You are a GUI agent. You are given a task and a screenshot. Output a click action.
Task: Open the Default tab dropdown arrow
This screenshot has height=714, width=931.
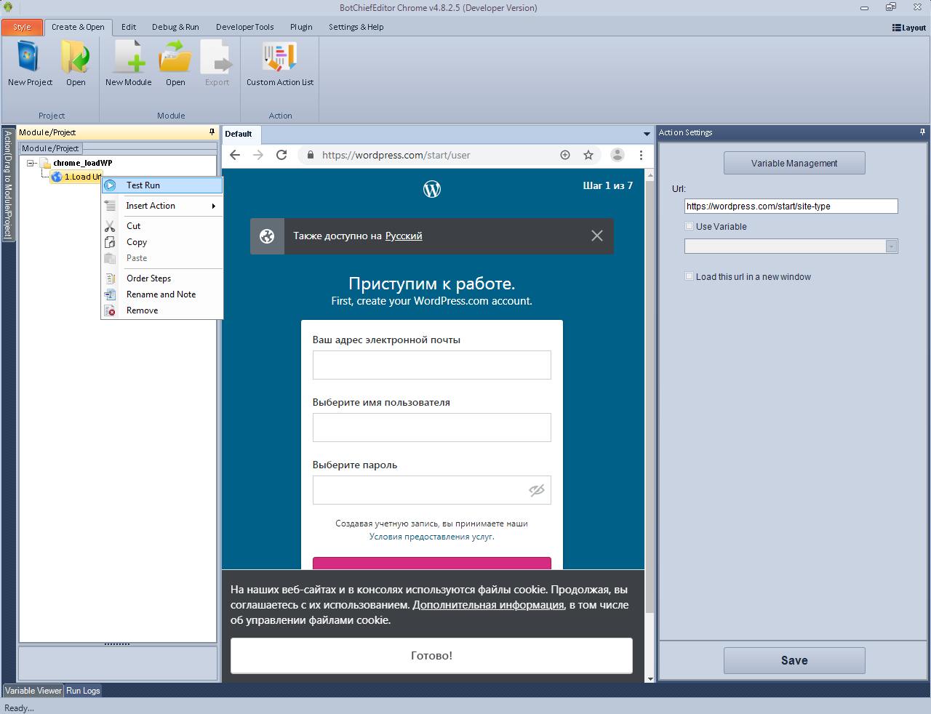click(x=647, y=134)
